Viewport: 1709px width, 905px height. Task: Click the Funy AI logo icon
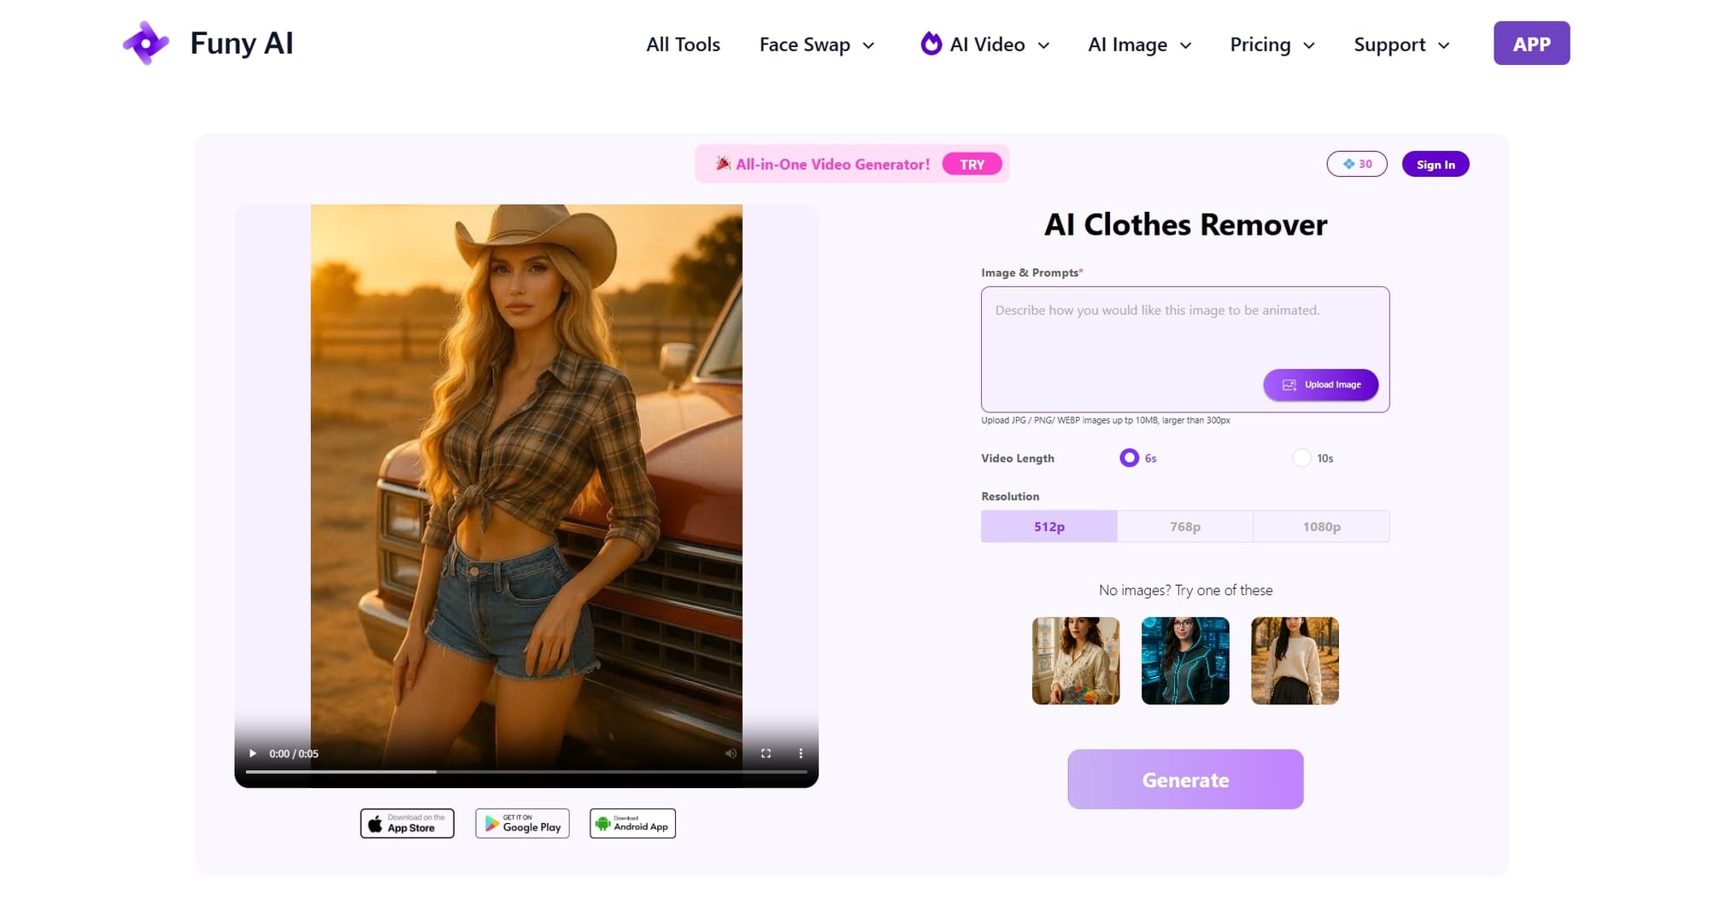pyautogui.click(x=147, y=43)
